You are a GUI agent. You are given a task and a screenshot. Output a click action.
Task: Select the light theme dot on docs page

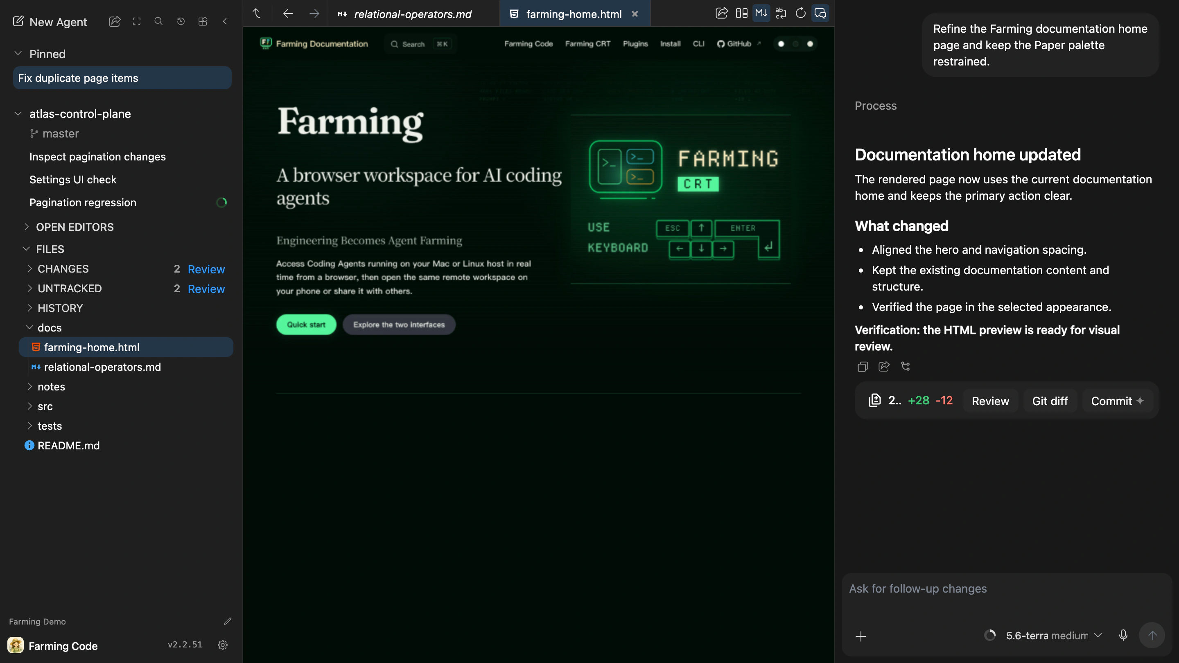(x=781, y=44)
